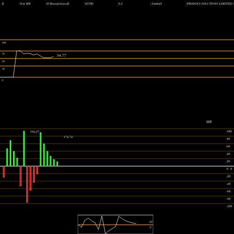Click the MR axis label 80
Image resolution: width=234 pixels, height=234 pixels.
pyautogui.click(x=228, y=139)
